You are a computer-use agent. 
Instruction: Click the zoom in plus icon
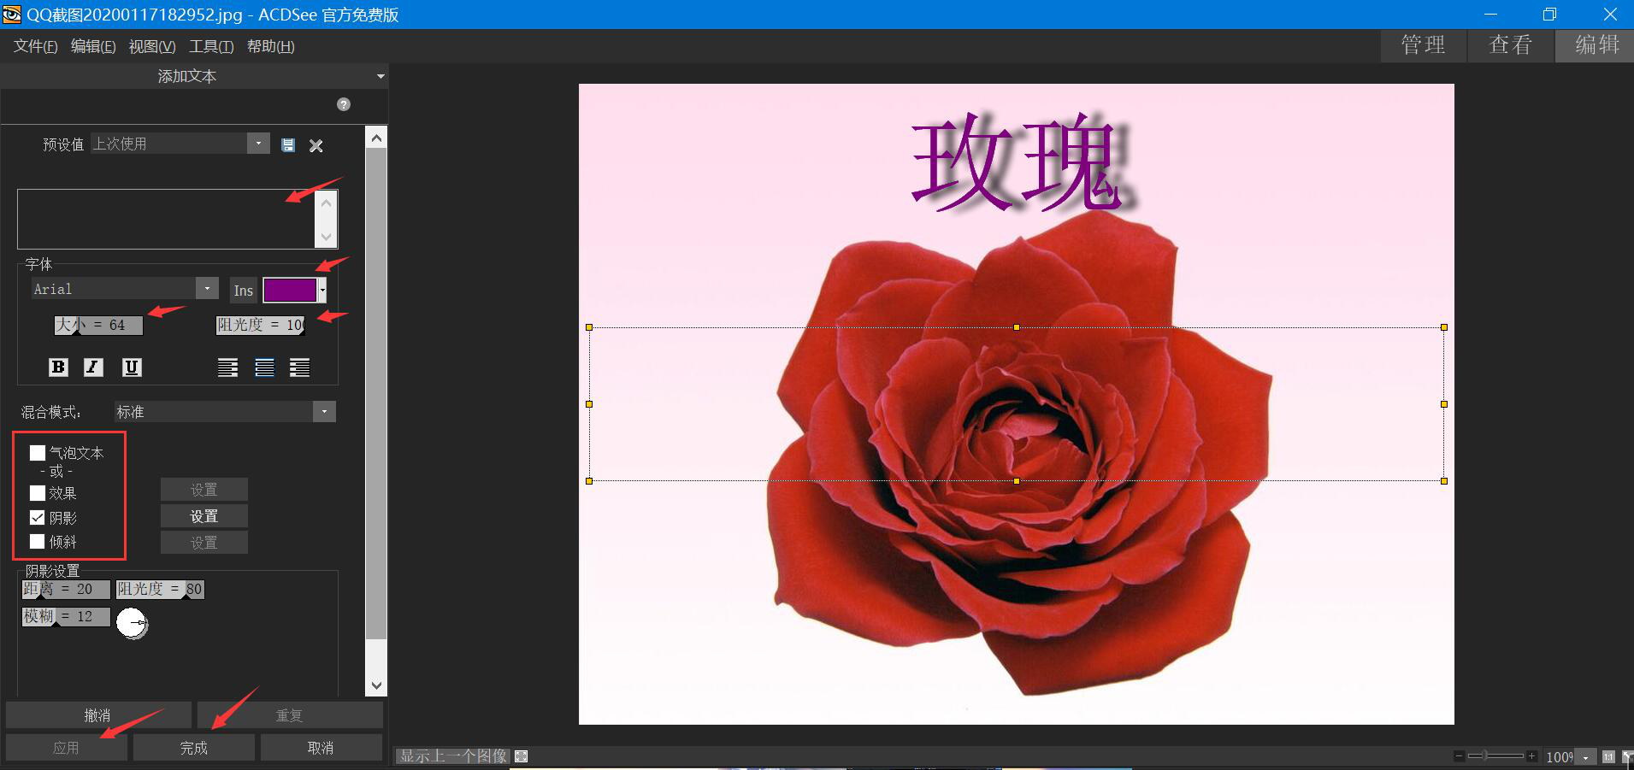[1531, 756]
